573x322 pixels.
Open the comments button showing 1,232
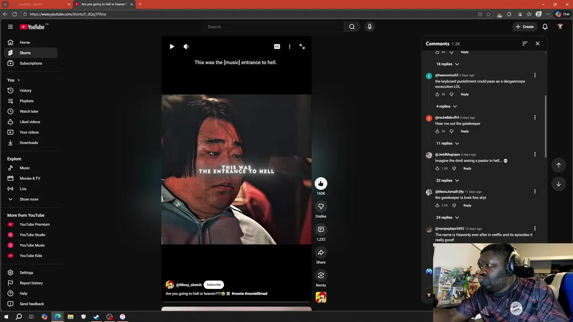321,229
